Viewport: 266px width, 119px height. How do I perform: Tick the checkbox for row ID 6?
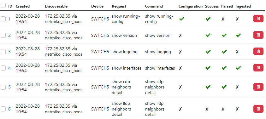point(3,109)
